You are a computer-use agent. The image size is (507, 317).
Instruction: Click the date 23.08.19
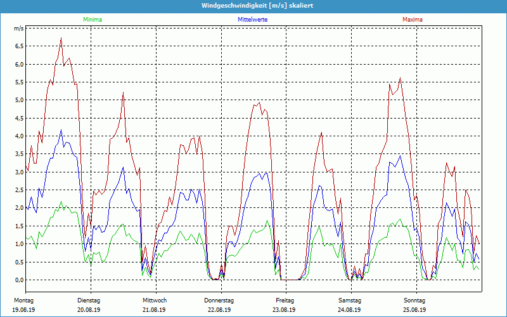pyautogui.click(x=284, y=310)
